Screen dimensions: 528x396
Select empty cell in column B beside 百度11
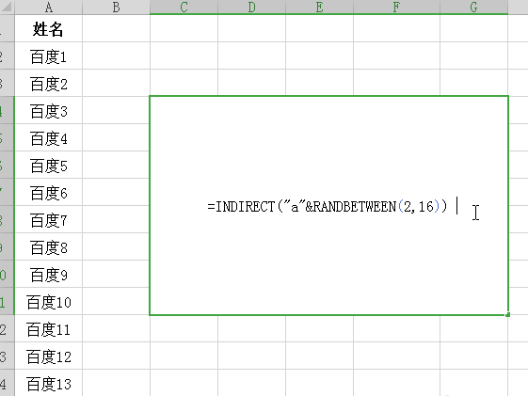click(116, 328)
